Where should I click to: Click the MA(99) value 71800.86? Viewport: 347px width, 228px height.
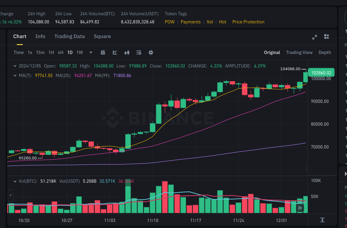122,76
